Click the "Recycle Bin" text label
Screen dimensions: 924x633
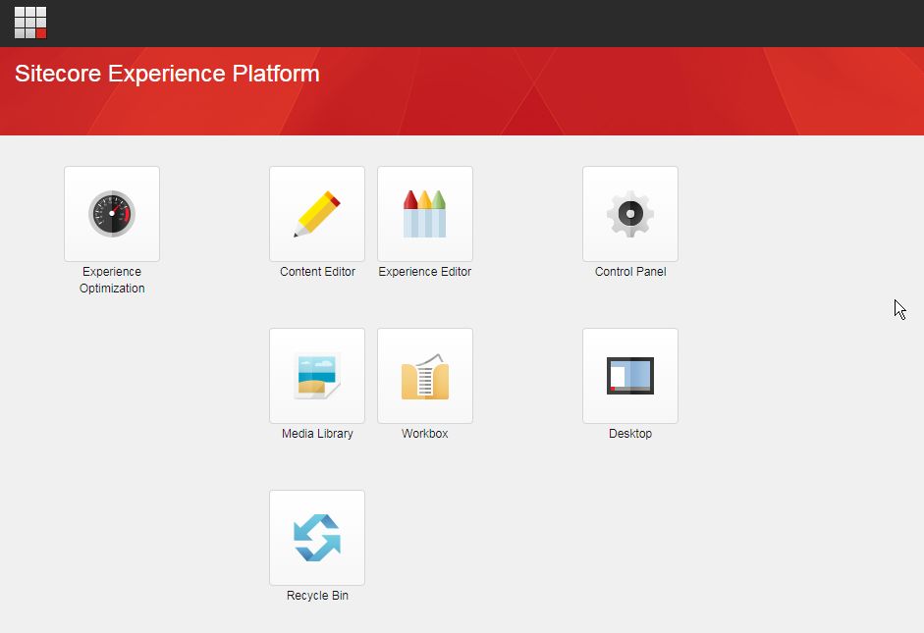pos(317,596)
